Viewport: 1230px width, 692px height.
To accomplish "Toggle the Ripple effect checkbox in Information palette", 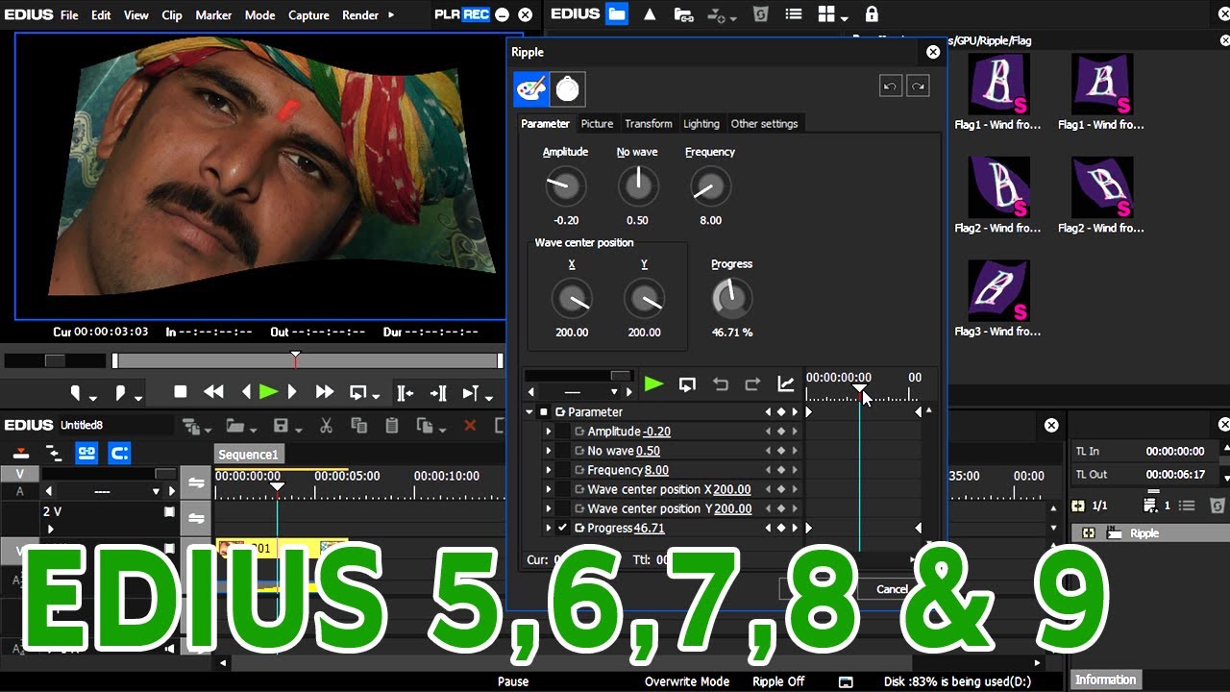I will tap(1089, 533).
